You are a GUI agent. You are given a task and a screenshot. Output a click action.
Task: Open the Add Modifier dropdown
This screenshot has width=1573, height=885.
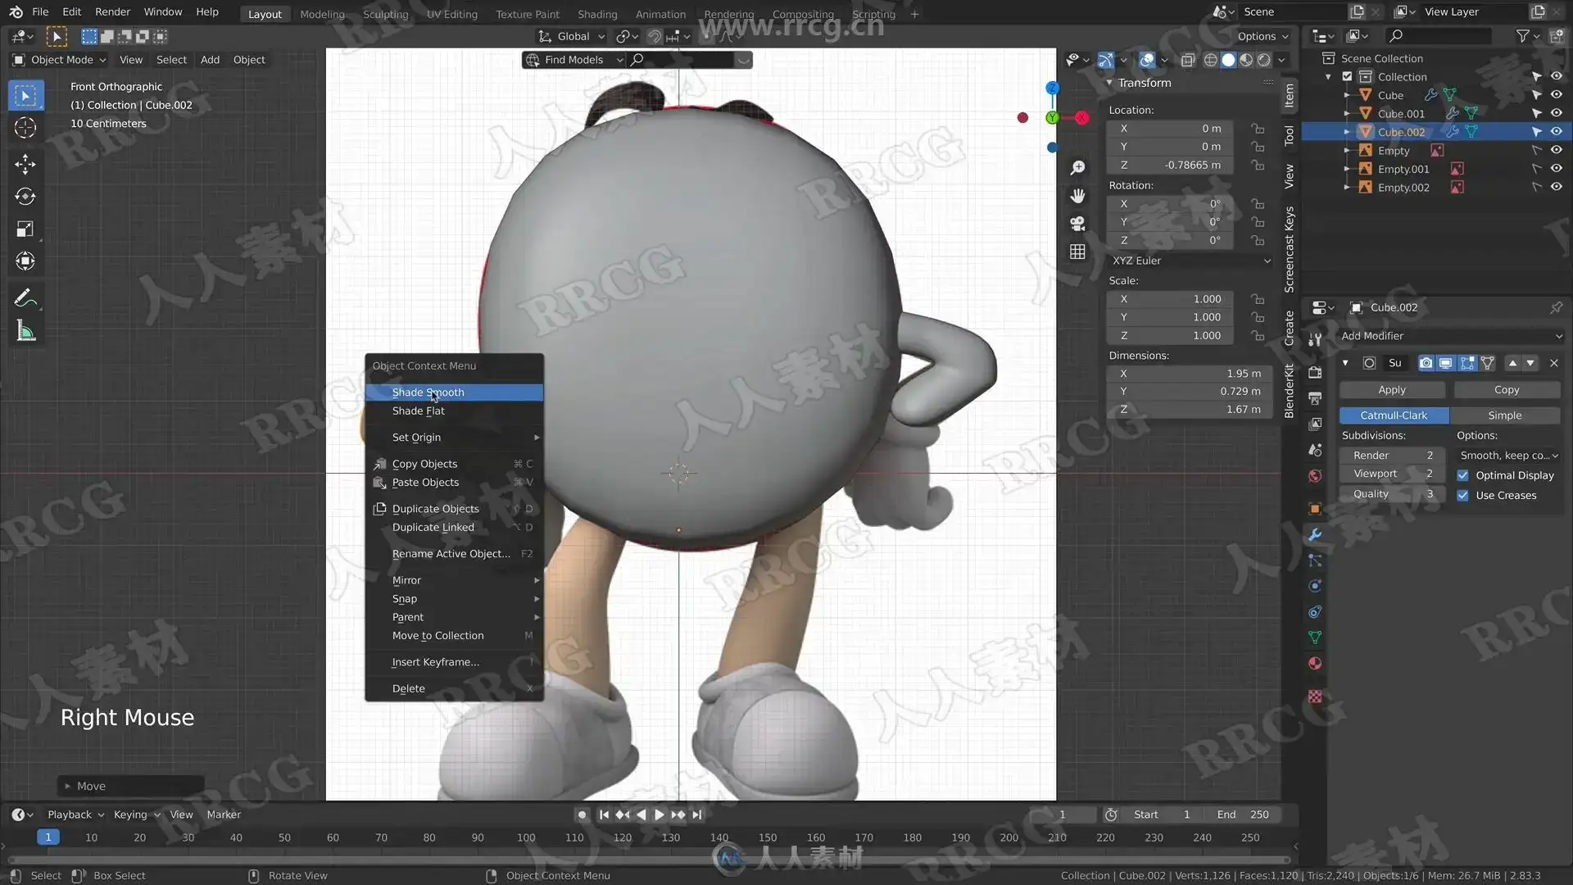pyautogui.click(x=1450, y=336)
